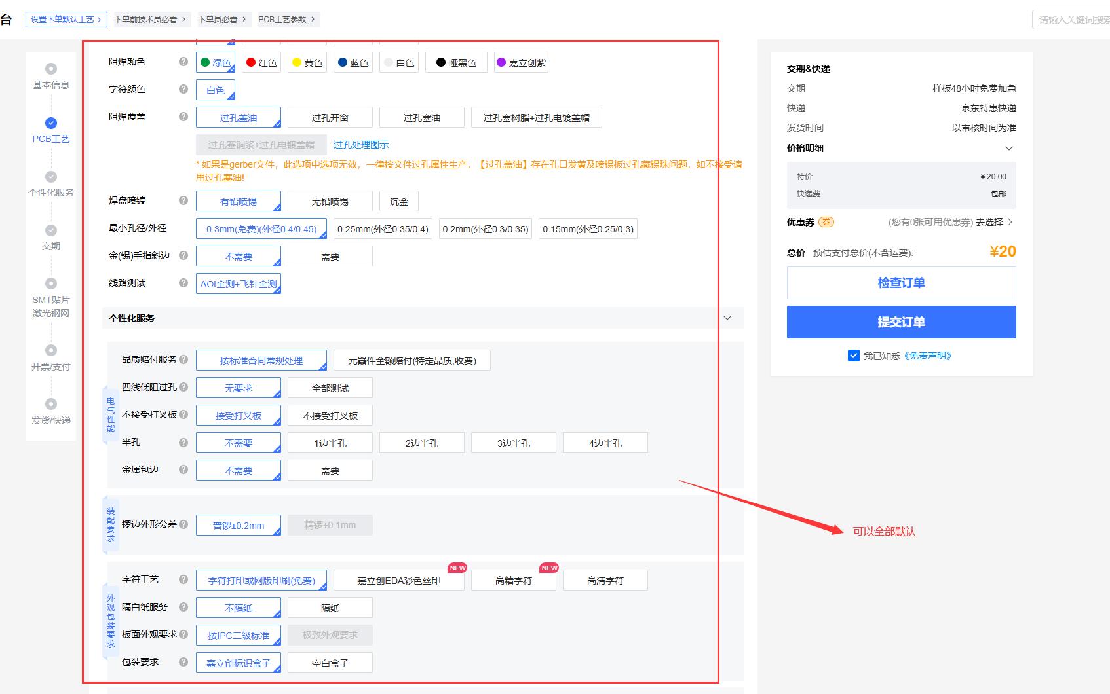Click the SMT贴片激光钢网 step icon
Screen dimensions: 1110x694
51,283
